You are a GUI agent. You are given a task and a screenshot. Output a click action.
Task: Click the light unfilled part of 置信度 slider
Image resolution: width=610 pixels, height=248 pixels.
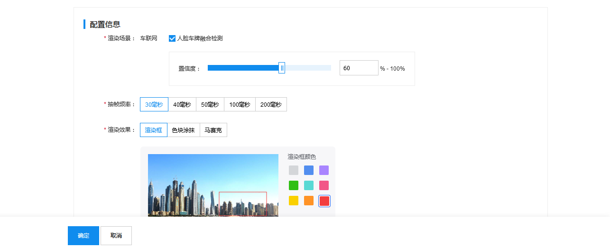click(x=308, y=68)
